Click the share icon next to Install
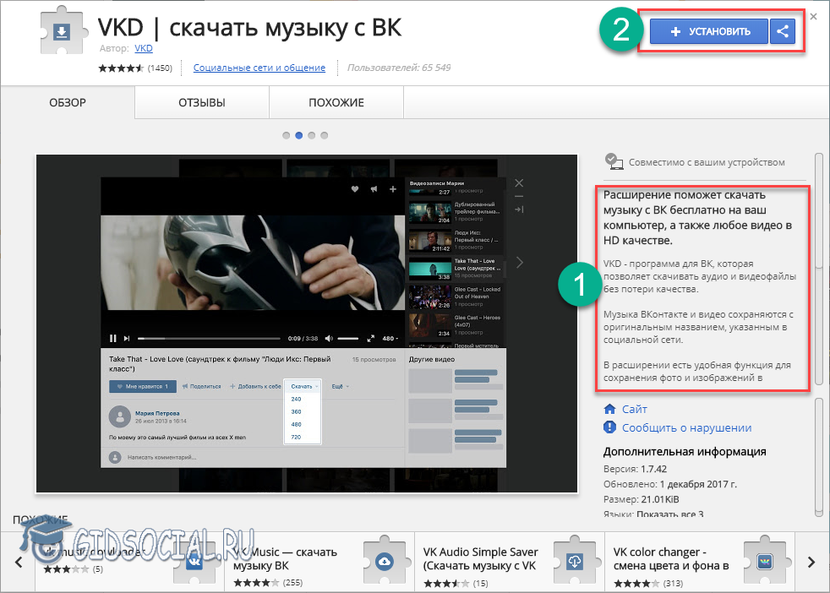 pos(783,31)
